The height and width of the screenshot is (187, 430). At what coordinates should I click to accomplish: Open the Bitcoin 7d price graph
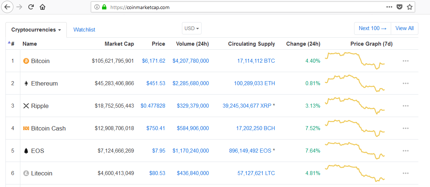(x=355, y=61)
